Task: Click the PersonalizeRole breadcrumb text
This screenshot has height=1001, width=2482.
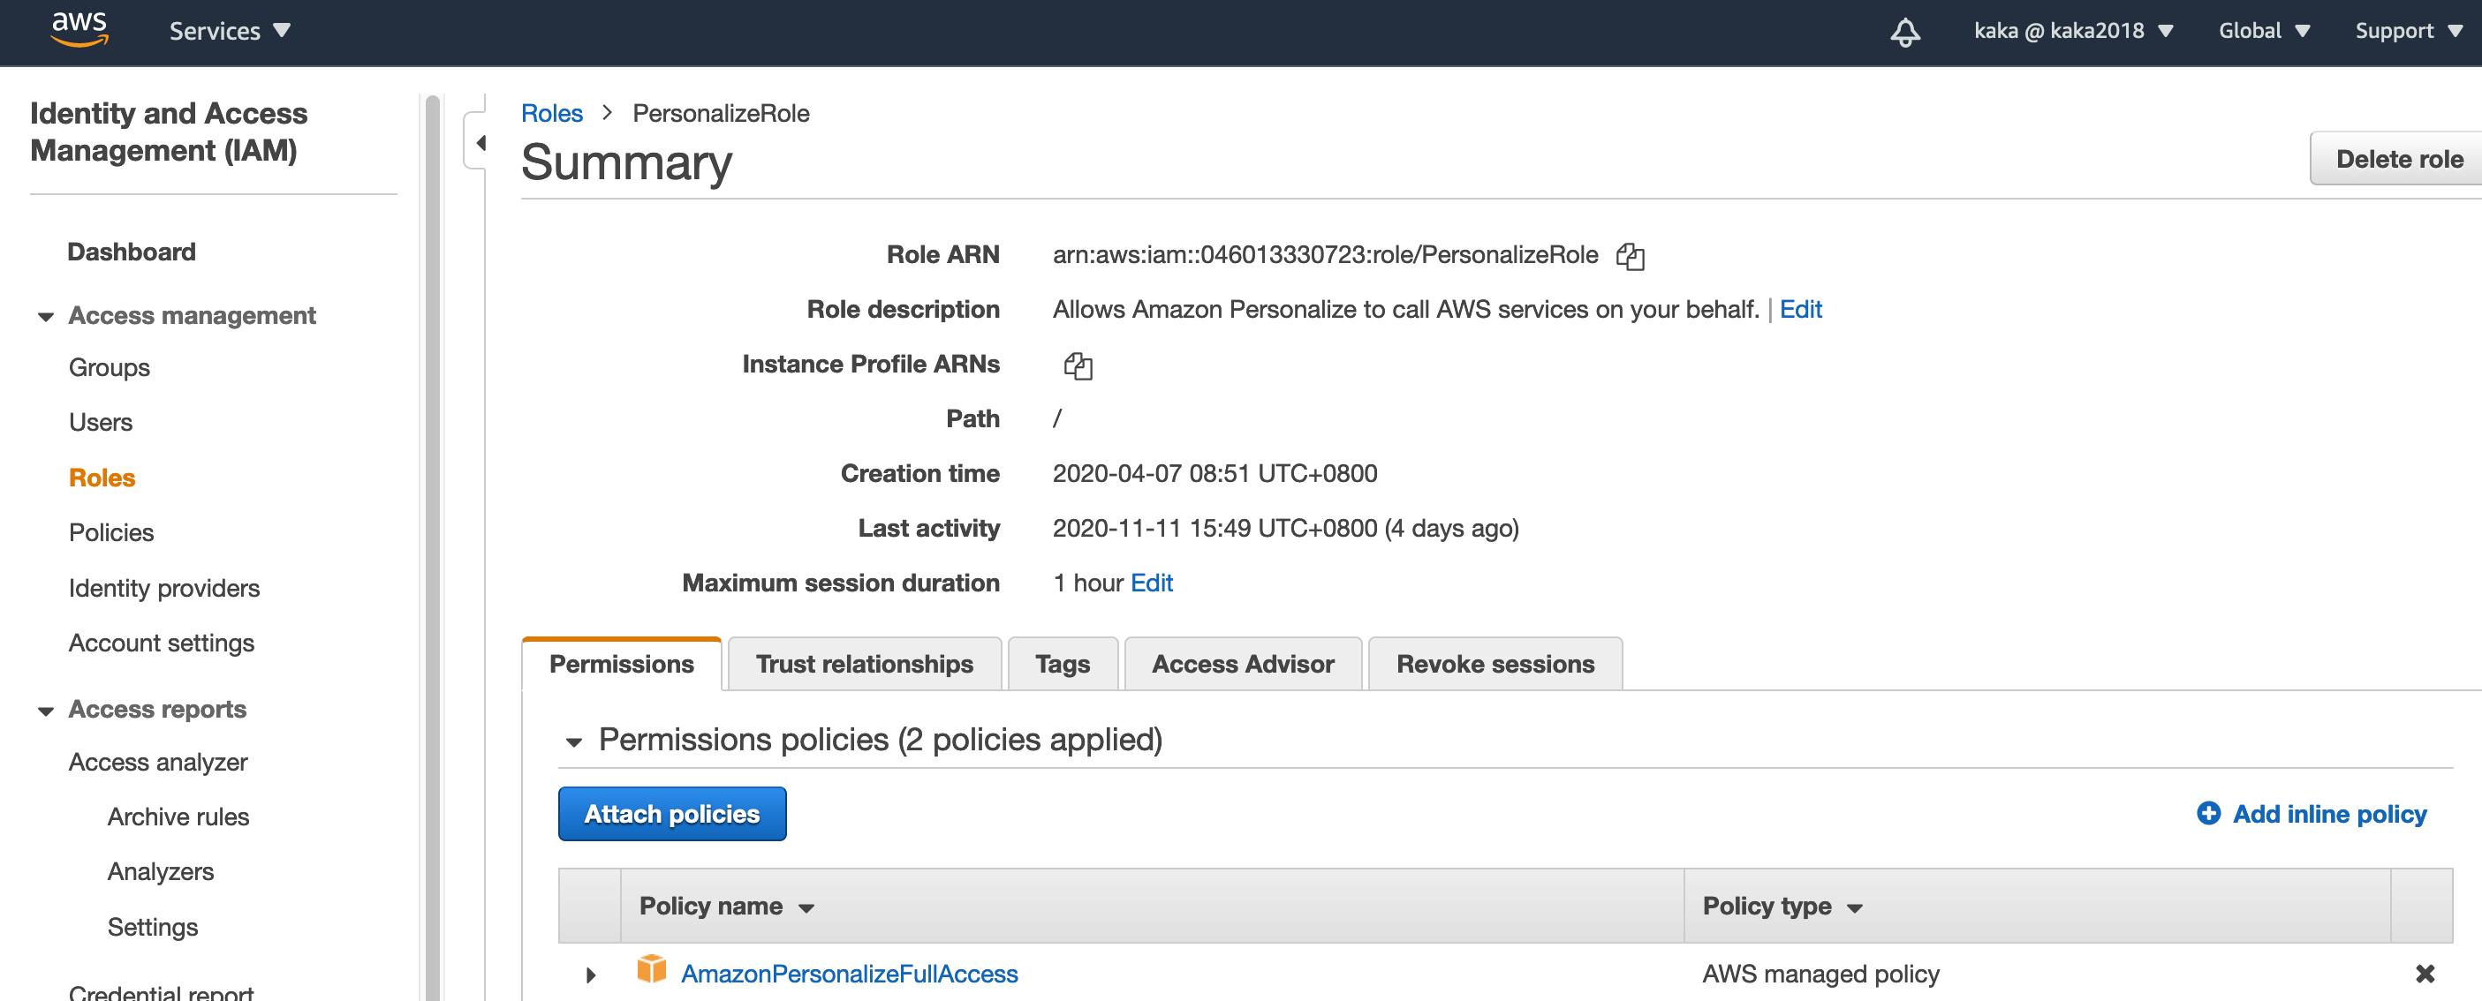Action: (720, 114)
